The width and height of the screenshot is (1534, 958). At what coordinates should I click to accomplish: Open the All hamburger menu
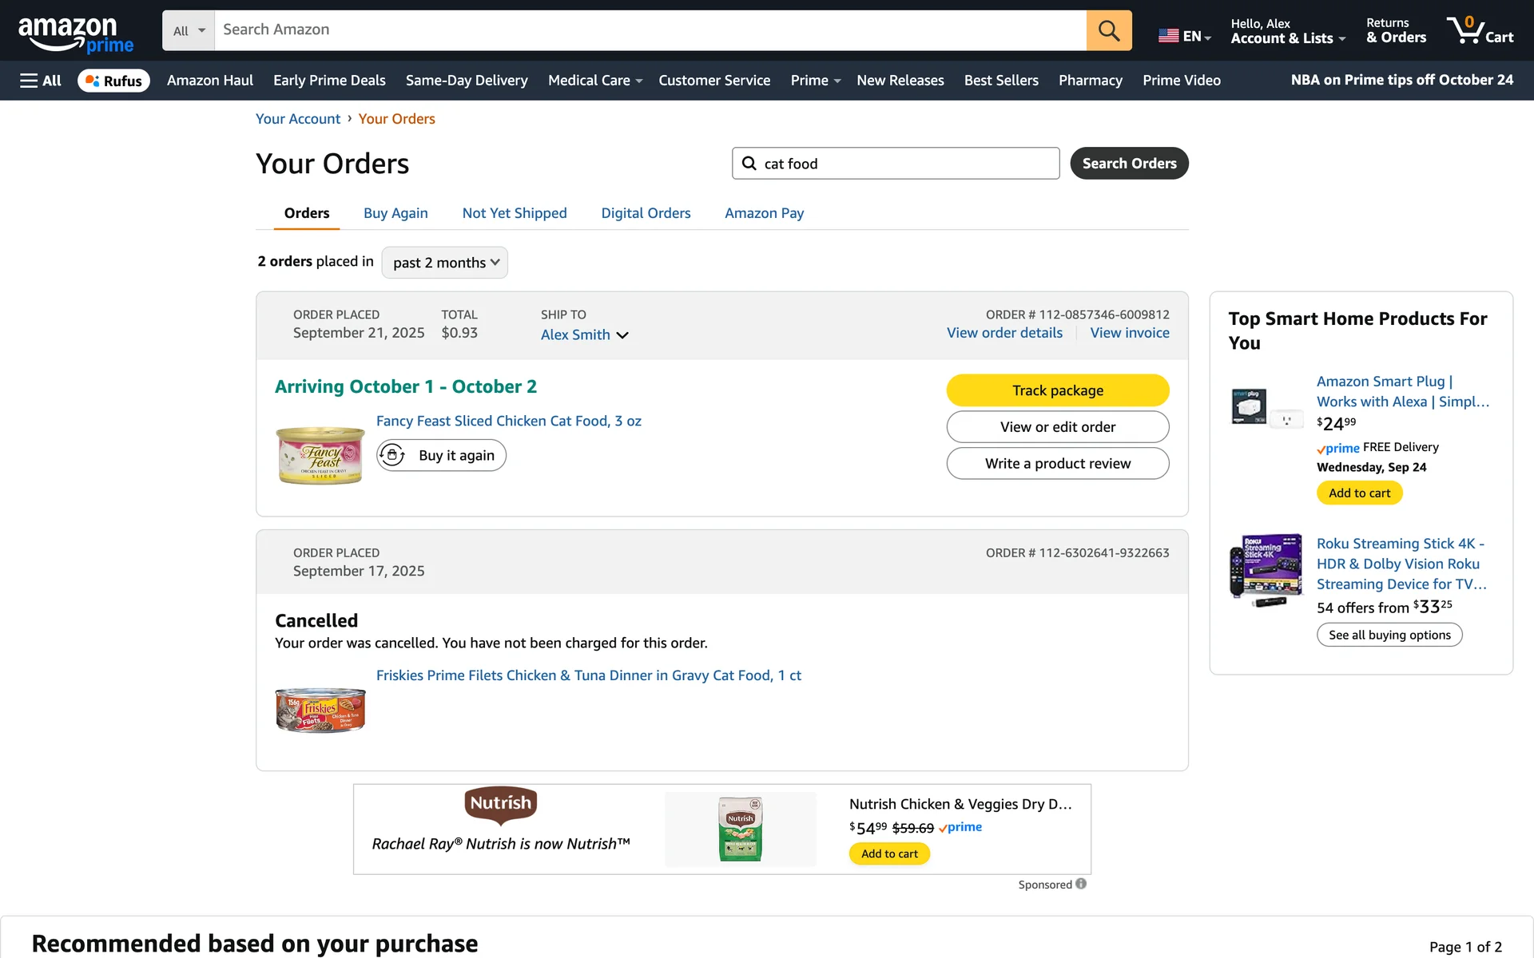pos(41,81)
